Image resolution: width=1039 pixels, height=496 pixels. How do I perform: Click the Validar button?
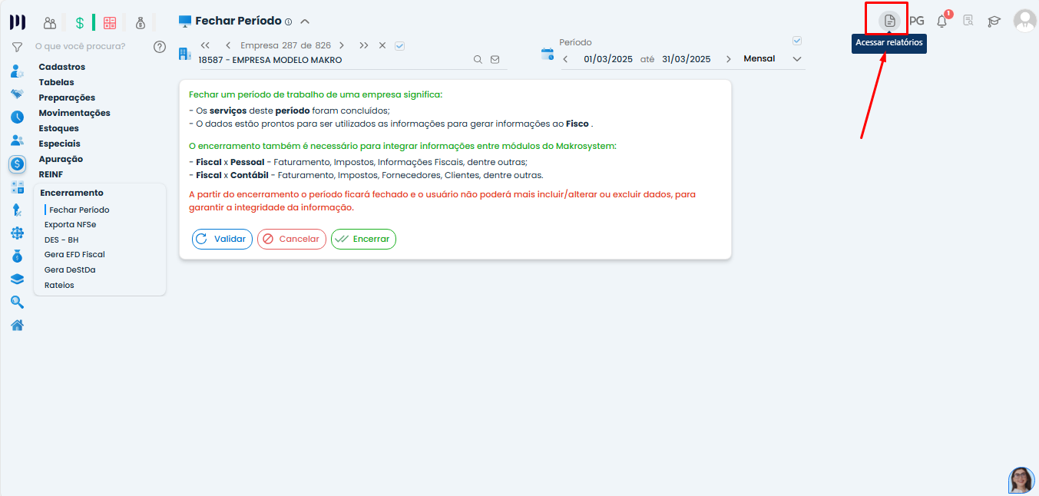[222, 239]
